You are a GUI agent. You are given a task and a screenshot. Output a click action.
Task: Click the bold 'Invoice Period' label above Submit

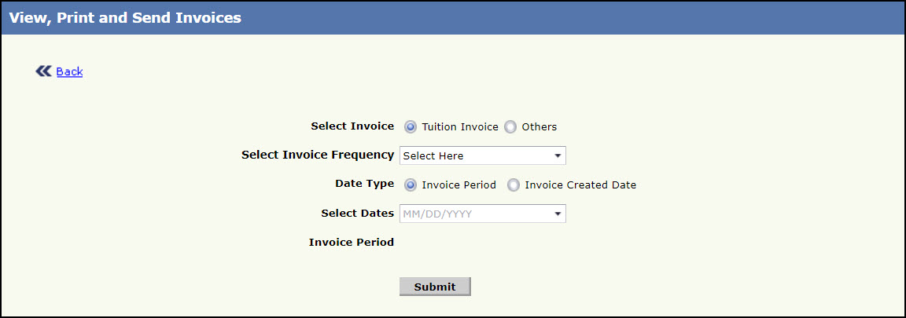[352, 242]
